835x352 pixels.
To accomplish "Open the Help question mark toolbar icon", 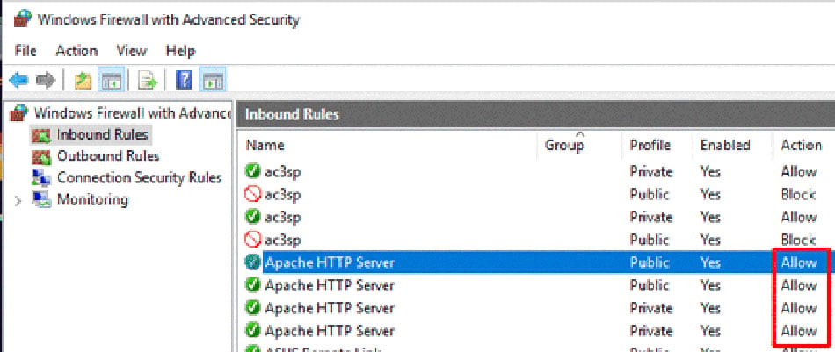I will (x=184, y=81).
